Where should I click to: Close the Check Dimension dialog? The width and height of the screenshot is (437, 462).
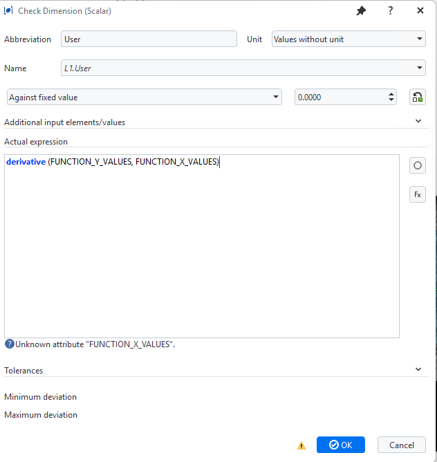point(420,11)
